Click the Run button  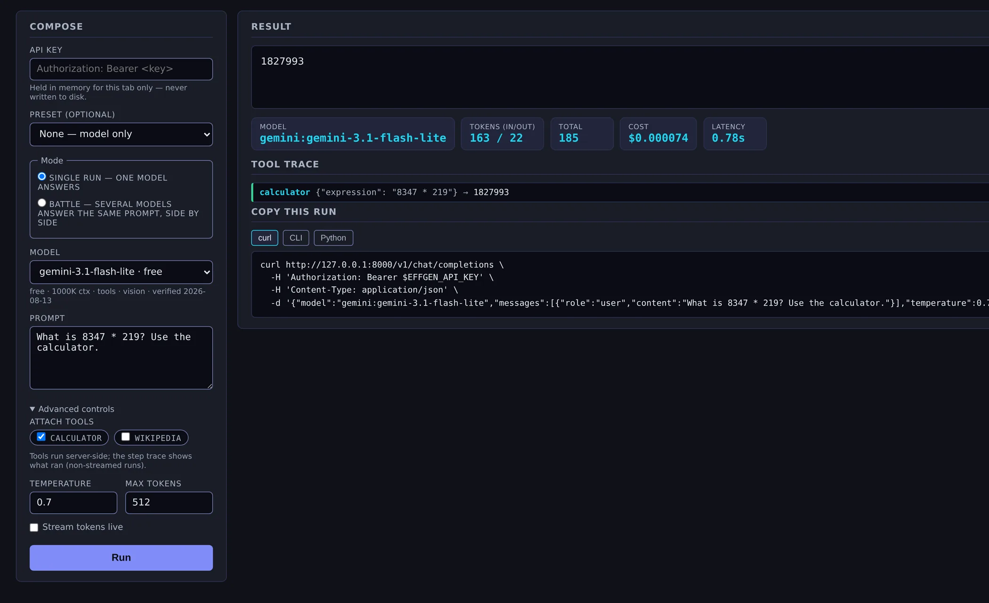[x=121, y=558]
